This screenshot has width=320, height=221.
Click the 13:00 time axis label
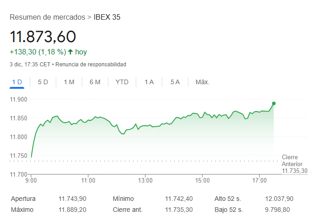(145, 181)
